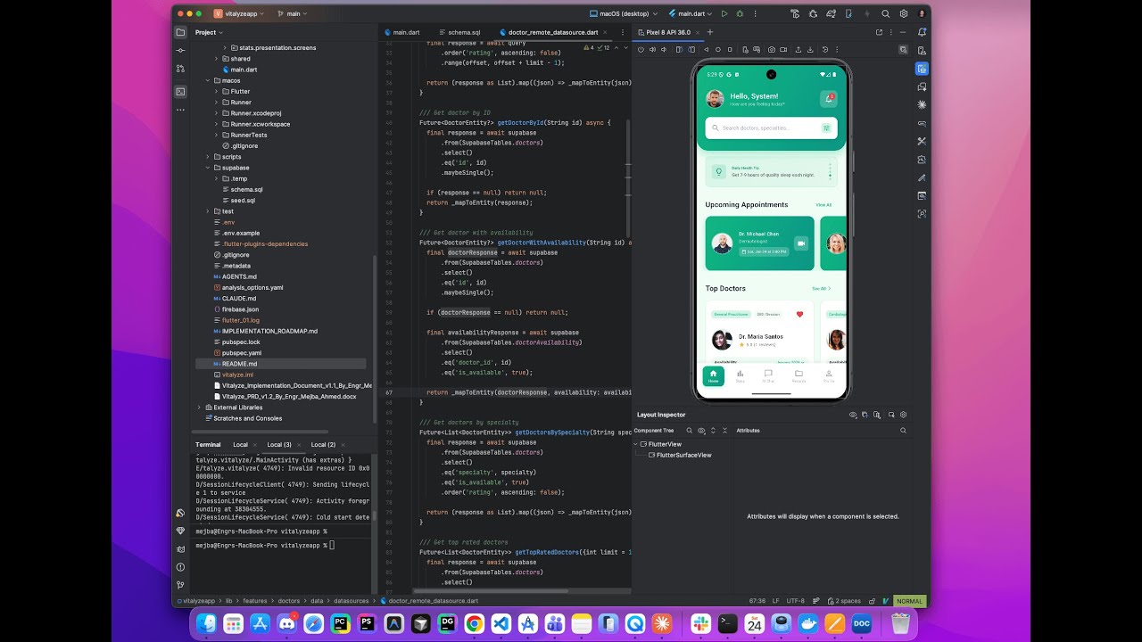Open pubspec.yaml in project tree
The width and height of the screenshot is (1142, 642).
pos(241,353)
